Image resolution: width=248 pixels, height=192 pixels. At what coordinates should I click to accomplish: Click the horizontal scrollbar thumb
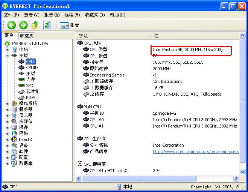(x=139, y=178)
